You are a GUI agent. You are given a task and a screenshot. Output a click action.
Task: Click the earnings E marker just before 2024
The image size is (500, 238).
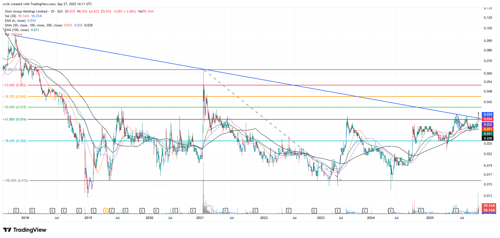pos(365,211)
